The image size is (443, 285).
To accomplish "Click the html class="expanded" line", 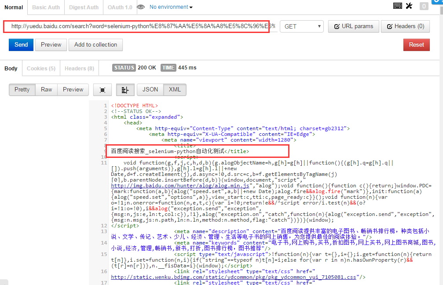I will (147, 117).
